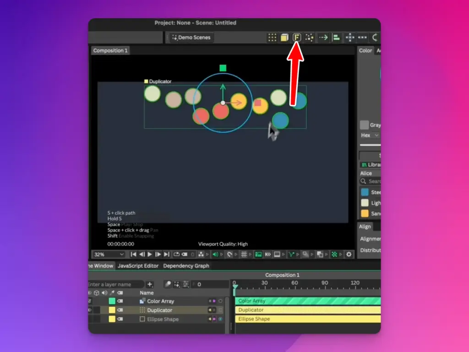The width and height of the screenshot is (469, 352).
Task: Select the Color Array layer
Action: (160, 301)
